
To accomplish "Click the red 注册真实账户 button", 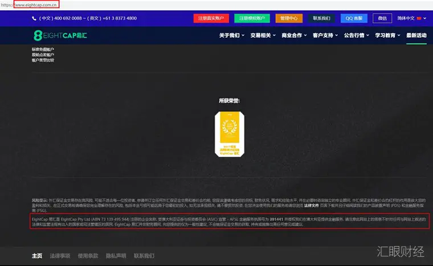I will click(x=211, y=18).
